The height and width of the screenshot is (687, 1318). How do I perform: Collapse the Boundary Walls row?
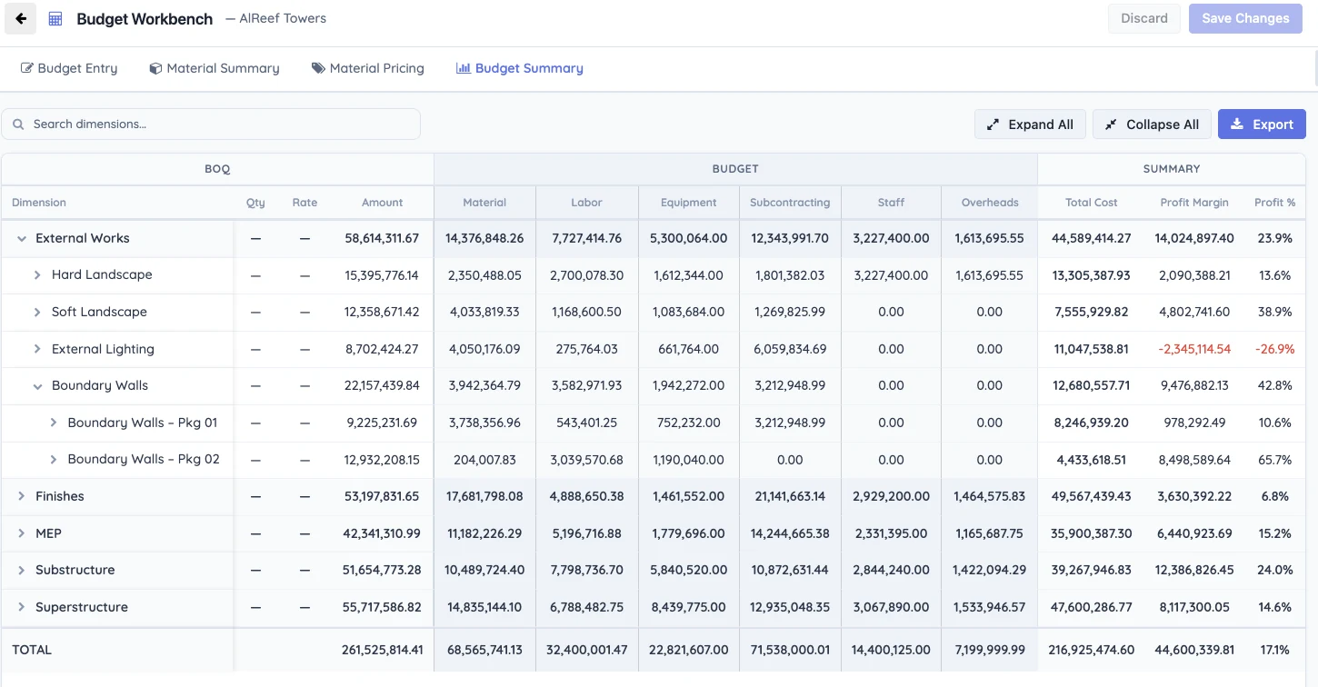coord(37,386)
